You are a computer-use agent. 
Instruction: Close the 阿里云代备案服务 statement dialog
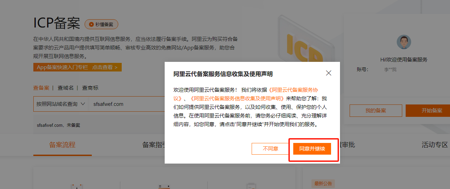click(329, 73)
